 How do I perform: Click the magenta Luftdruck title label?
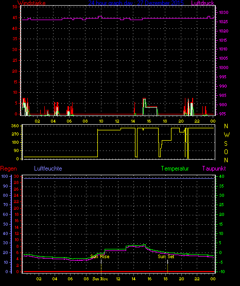(x=202, y=3)
